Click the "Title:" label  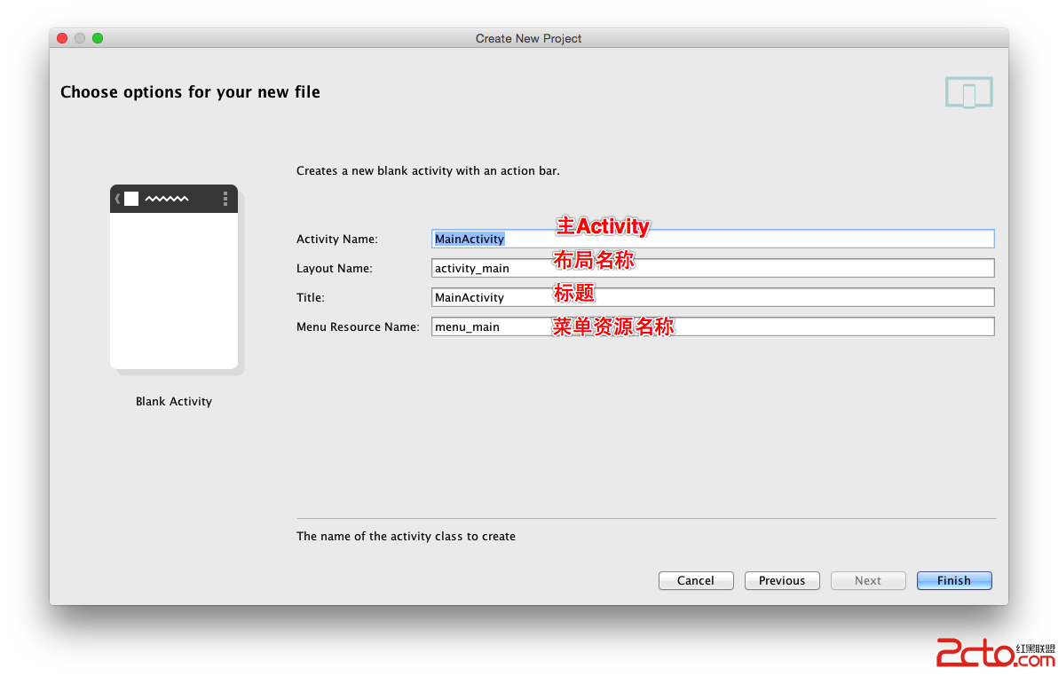click(x=311, y=297)
